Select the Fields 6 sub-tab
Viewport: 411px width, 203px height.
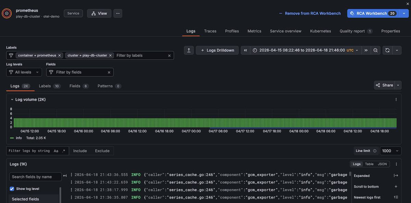pos(79,86)
